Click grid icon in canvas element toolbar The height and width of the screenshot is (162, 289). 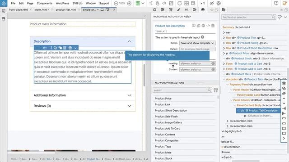[65, 48]
